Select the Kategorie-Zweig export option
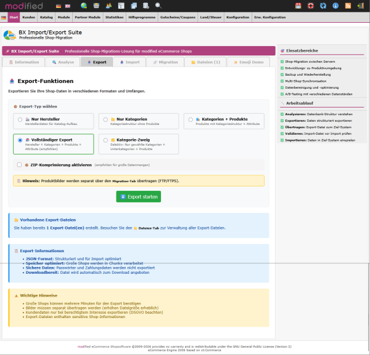The image size is (370, 355). [x=105, y=140]
